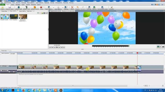Switch to clip preview tab
165x92 pixels.
[55, 11]
